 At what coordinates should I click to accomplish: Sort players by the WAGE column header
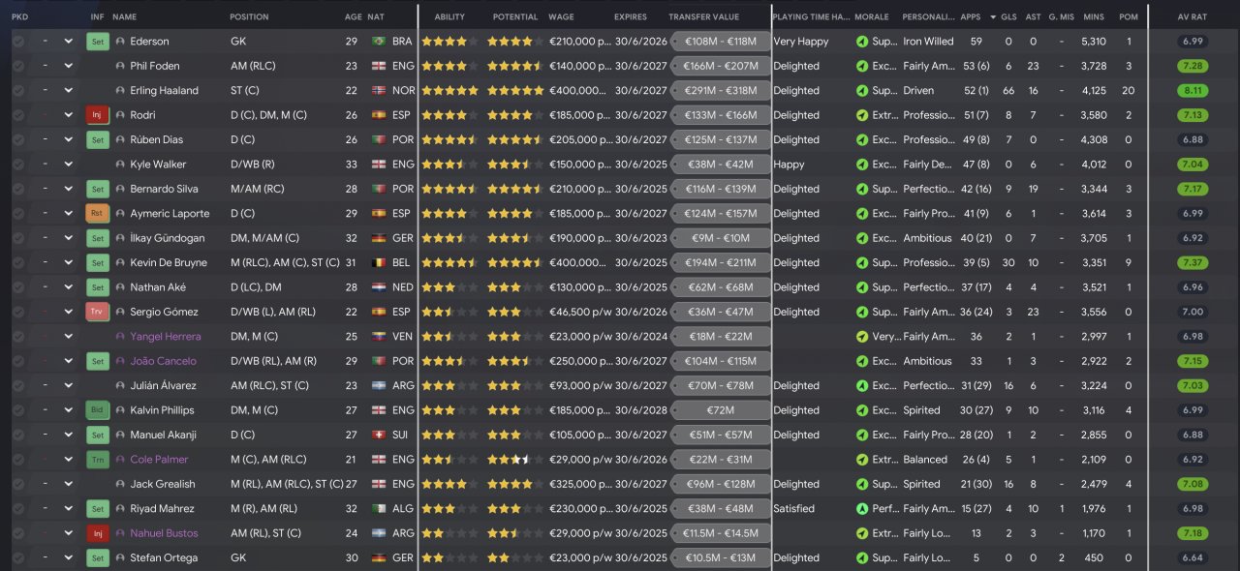point(561,17)
